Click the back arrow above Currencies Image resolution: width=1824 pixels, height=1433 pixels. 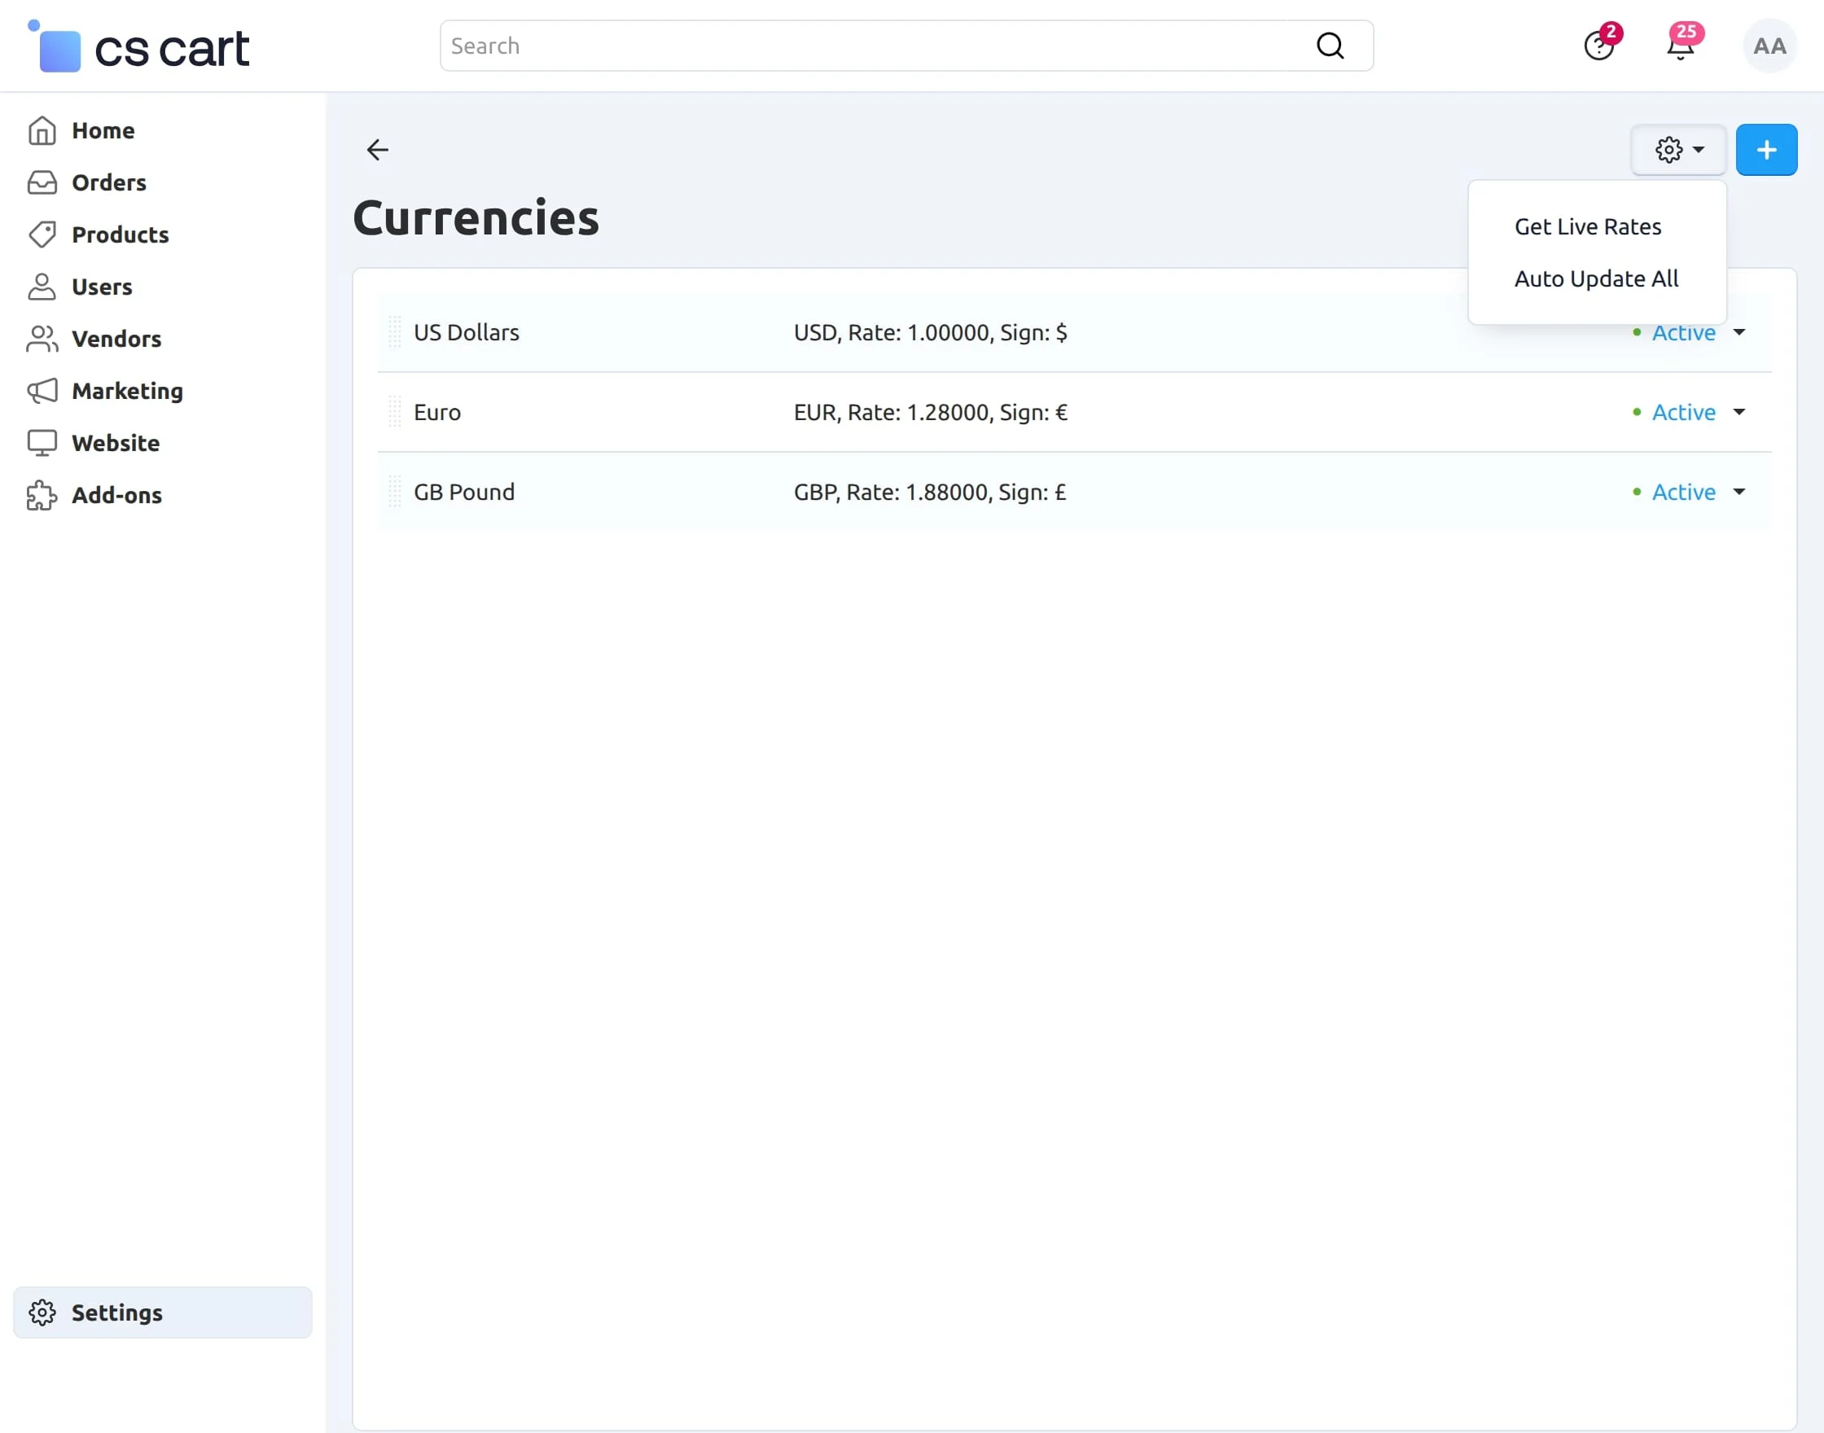pos(378,149)
